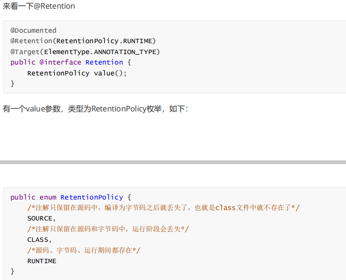The image size is (346, 280).
Task: Select the CLASS enum constant
Action: [38, 240]
